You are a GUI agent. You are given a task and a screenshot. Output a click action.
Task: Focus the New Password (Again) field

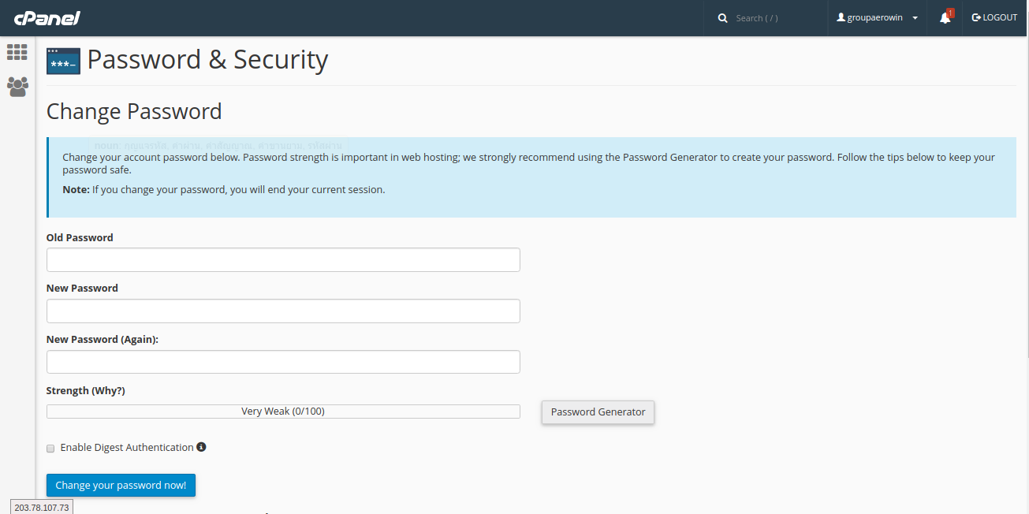point(283,362)
